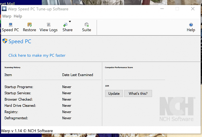
Task: Click the Warp v 1.14 status bar text
Action: click(x=27, y=131)
